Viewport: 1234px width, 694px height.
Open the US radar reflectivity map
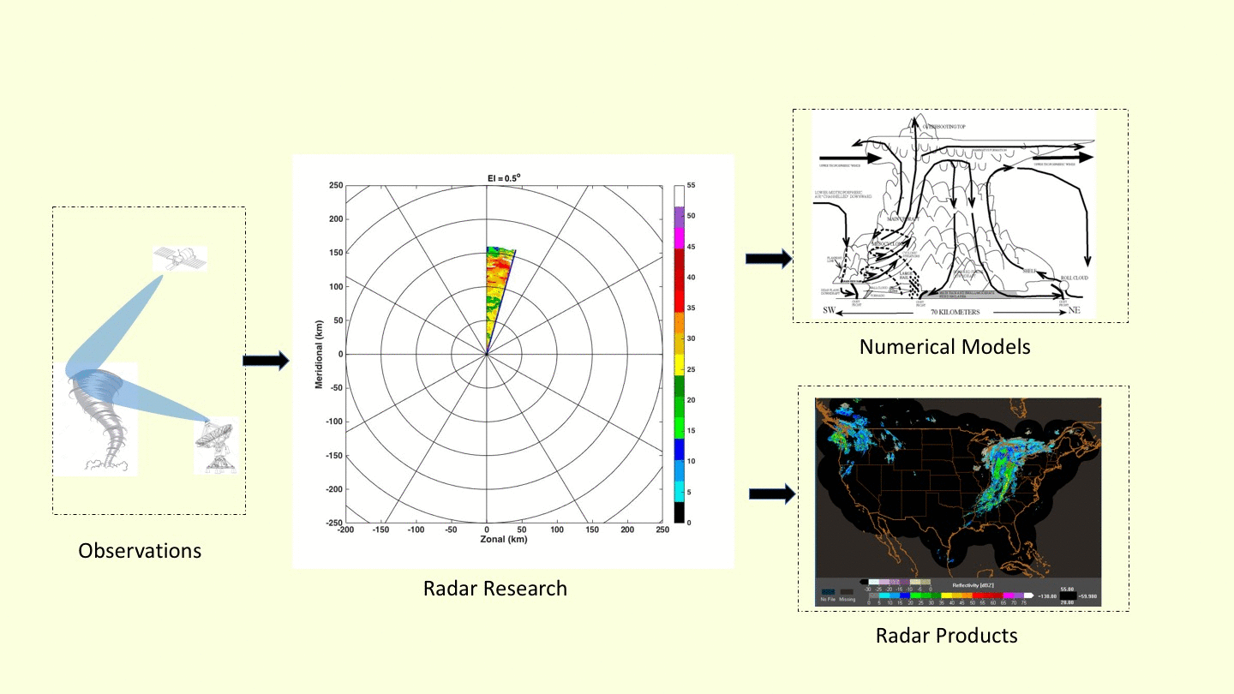click(957, 484)
